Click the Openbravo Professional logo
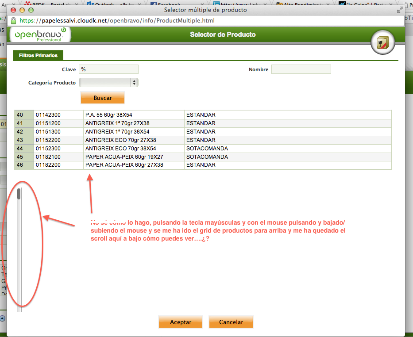413x337 pixels. click(x=40, y=34)
